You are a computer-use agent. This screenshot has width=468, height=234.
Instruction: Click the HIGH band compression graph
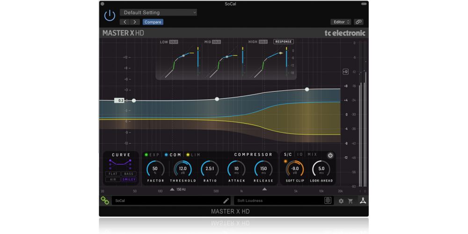pos(269,62)
